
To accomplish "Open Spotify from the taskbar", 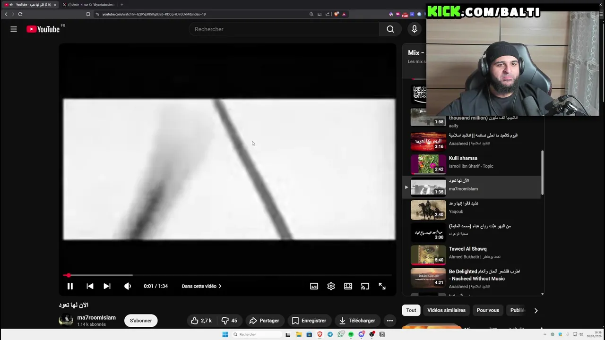I will 351,334.
